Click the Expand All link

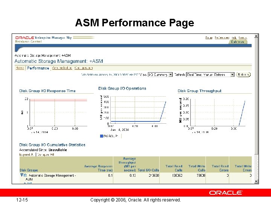tap(26, 155)
